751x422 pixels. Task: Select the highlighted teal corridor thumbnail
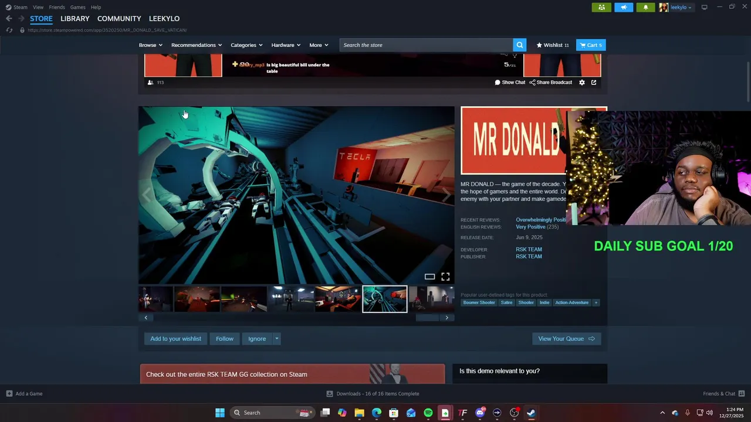tap(385, 299)
